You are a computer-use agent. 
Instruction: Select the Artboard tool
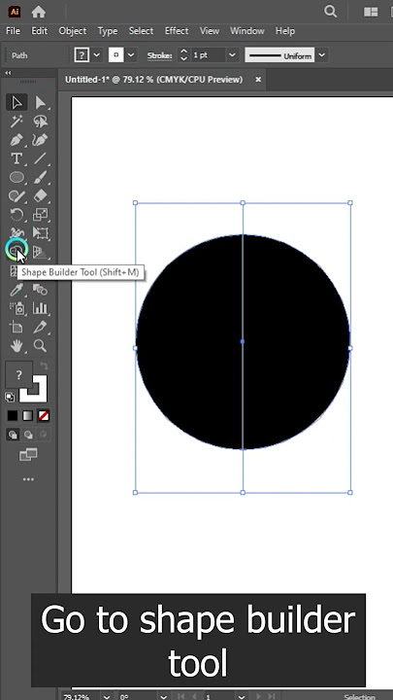(16, 328)
